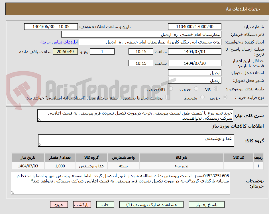269x214 pixels.
Task: Select the 1404/07/01 deadline date field
Action: pos(195,51)
